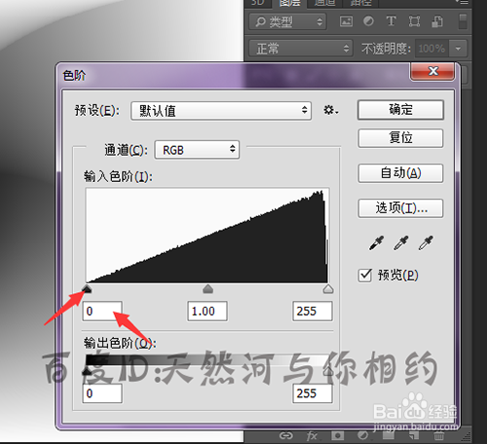Create a new layer
487x444 pixels.
414,435
